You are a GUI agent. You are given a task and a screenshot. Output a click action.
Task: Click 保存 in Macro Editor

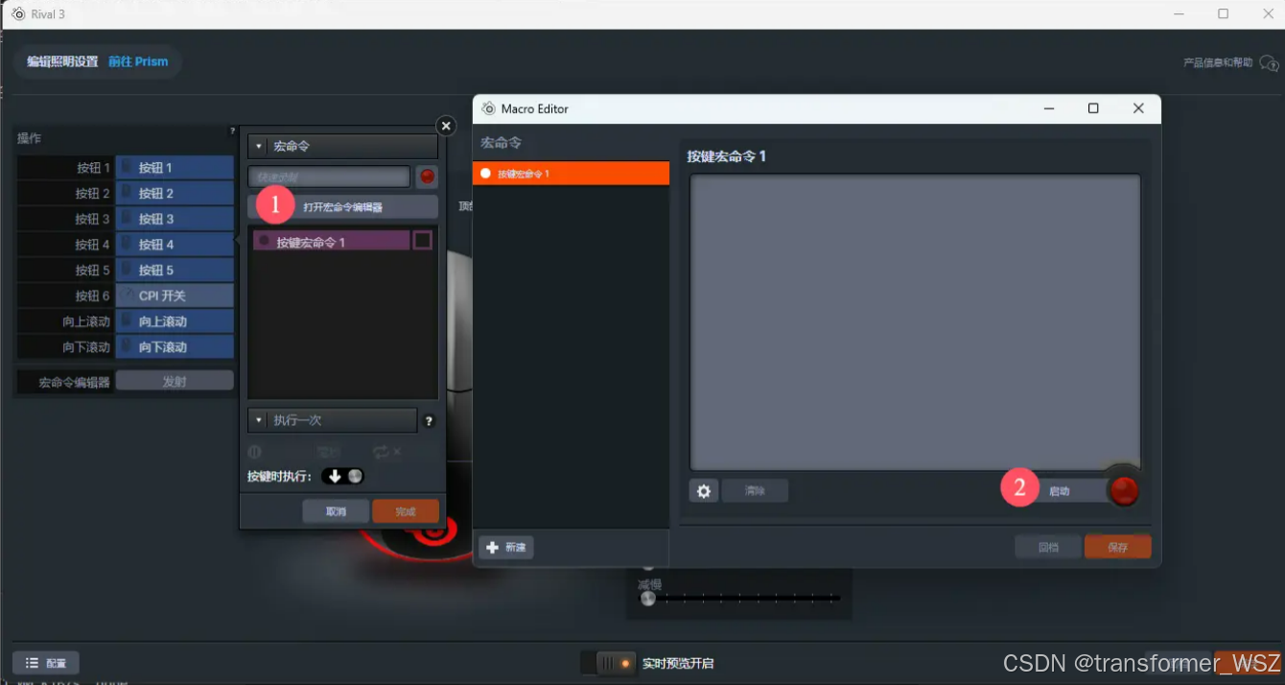click(x=1117, y=547)
